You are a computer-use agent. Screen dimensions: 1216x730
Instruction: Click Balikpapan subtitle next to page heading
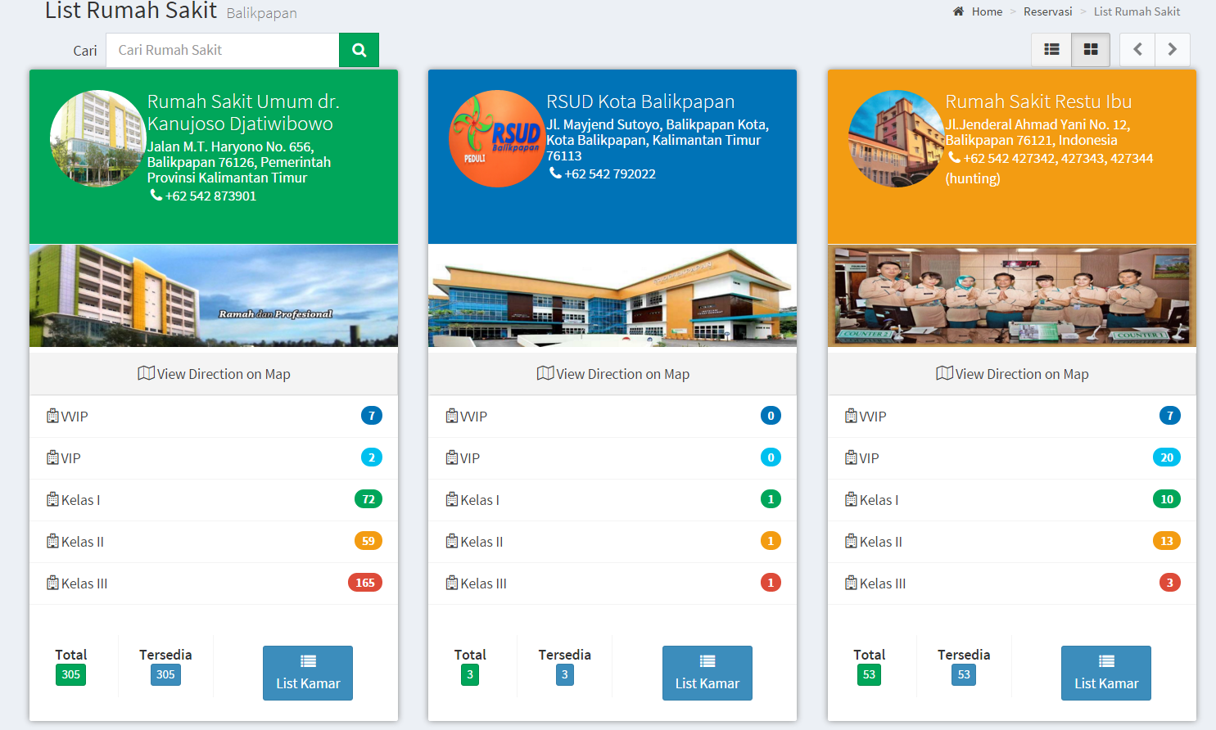261,13
